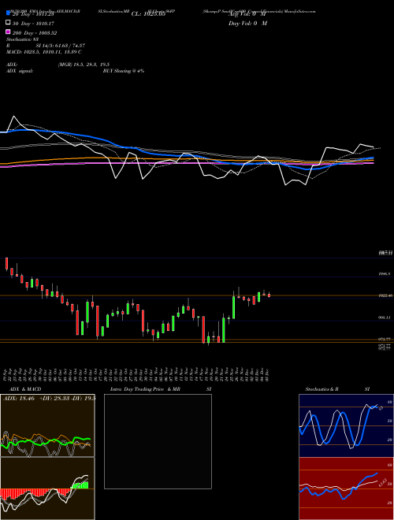The width and height of the screenshot is (394, 520).
Task: Click the blue 20 Day legend swatch
Action: tap(9, 13)
